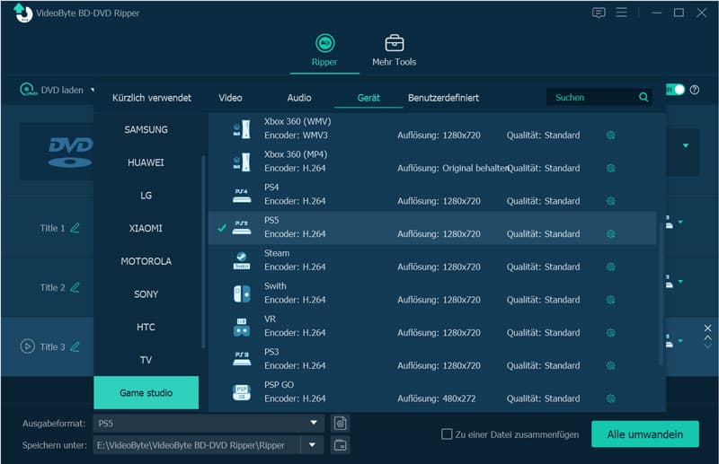719x464 pixels.
Task: Edit Title 3 name with pencil icon
Action: (75, 346)
